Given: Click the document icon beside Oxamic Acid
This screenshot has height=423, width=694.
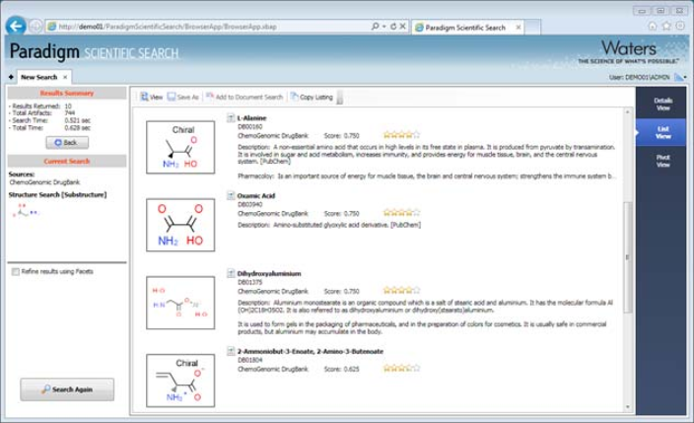Looking at the screenshot, I should point(231,195).
